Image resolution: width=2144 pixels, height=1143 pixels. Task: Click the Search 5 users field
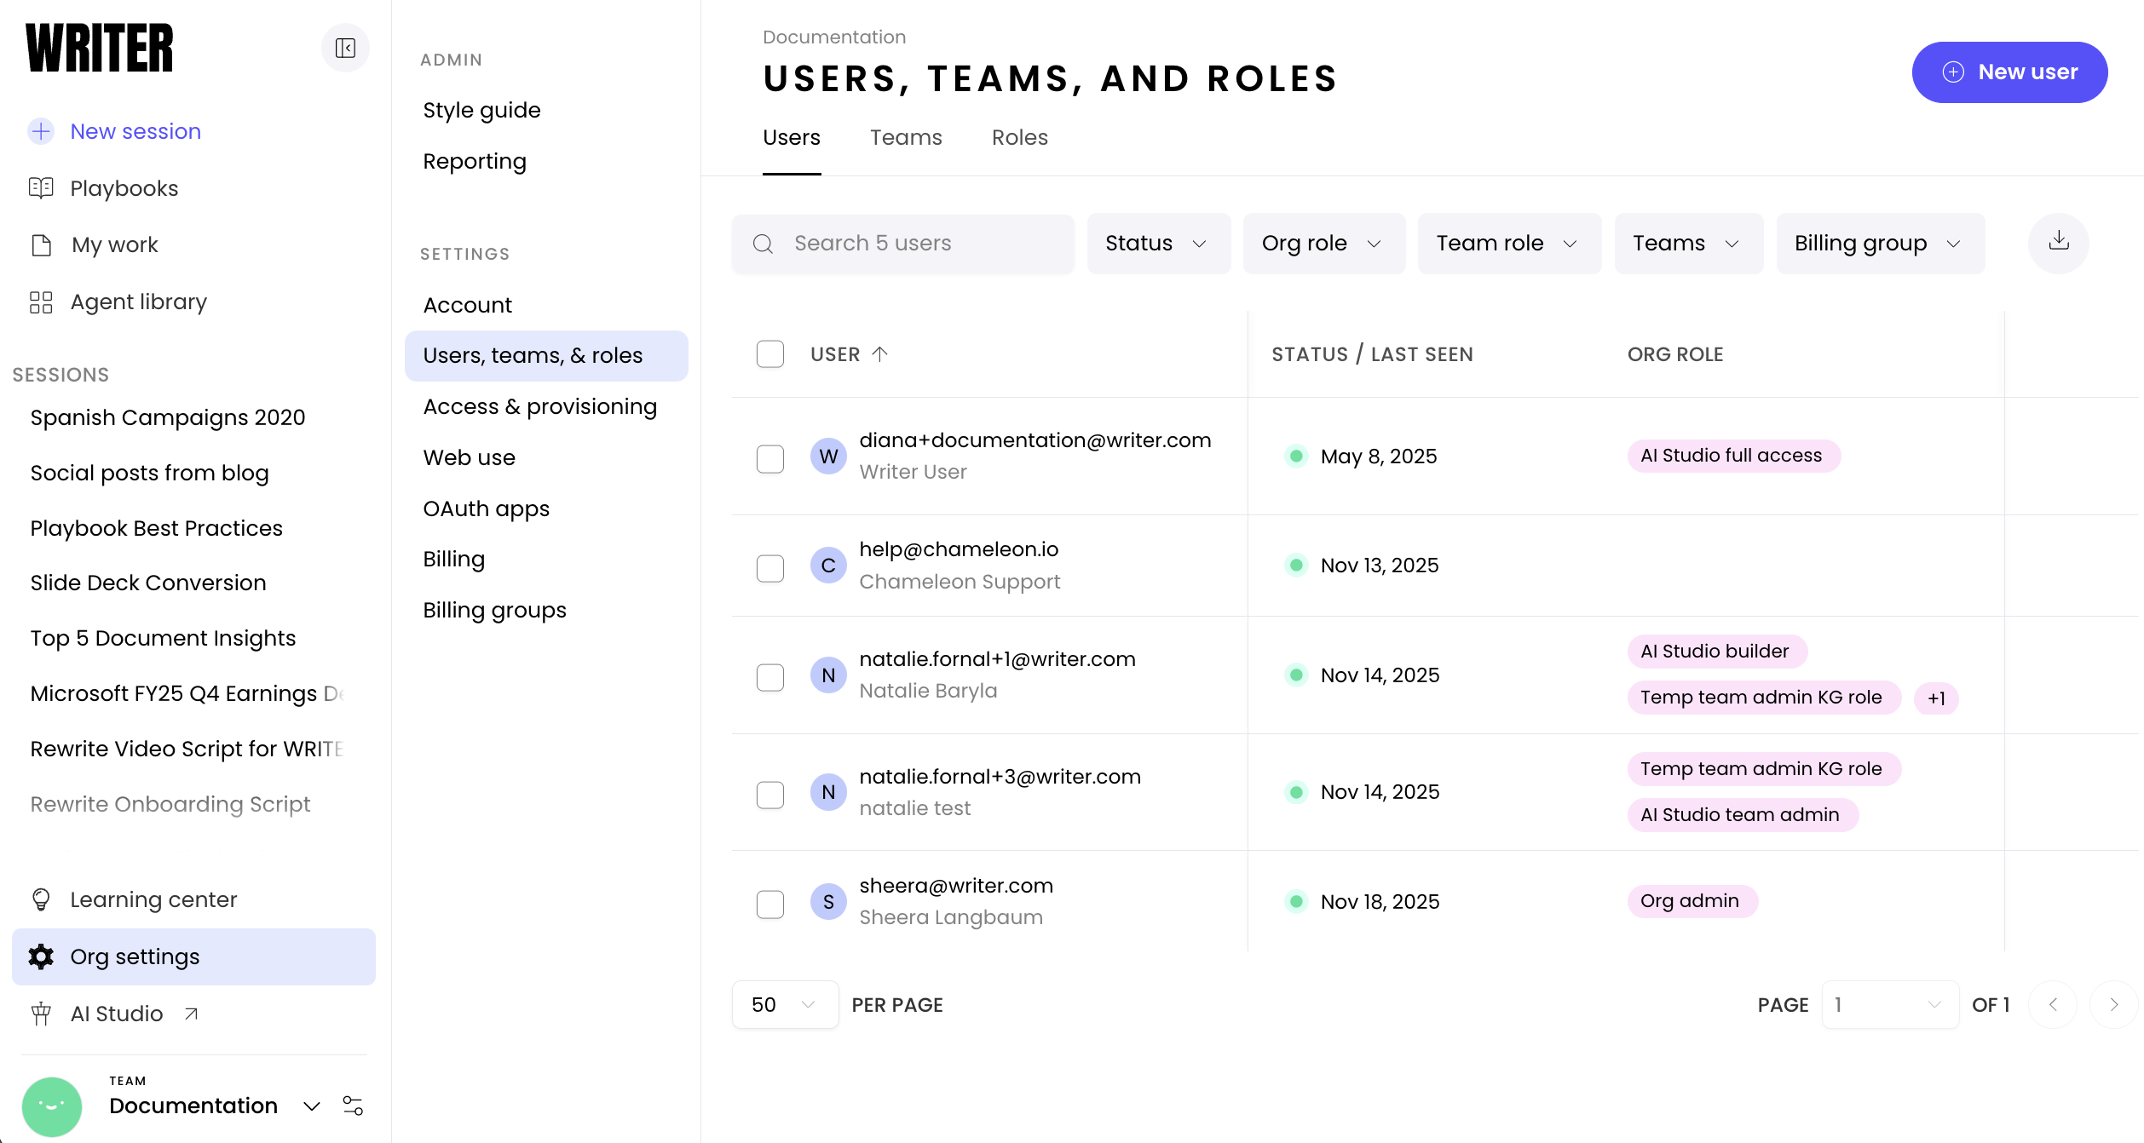(x=903, y=244)
